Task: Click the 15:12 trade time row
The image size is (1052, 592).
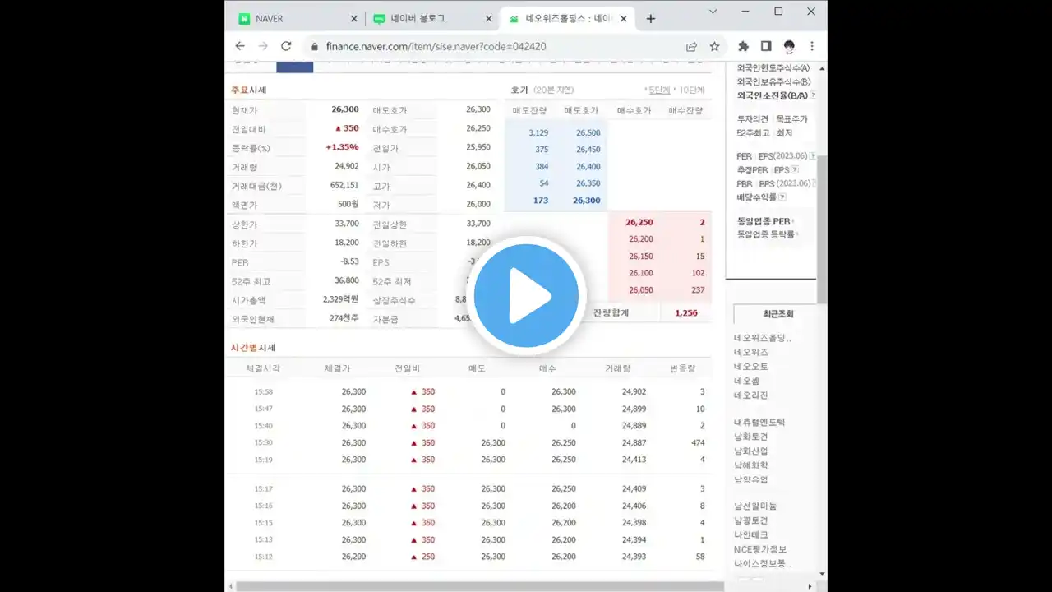Action: (469, 557)
